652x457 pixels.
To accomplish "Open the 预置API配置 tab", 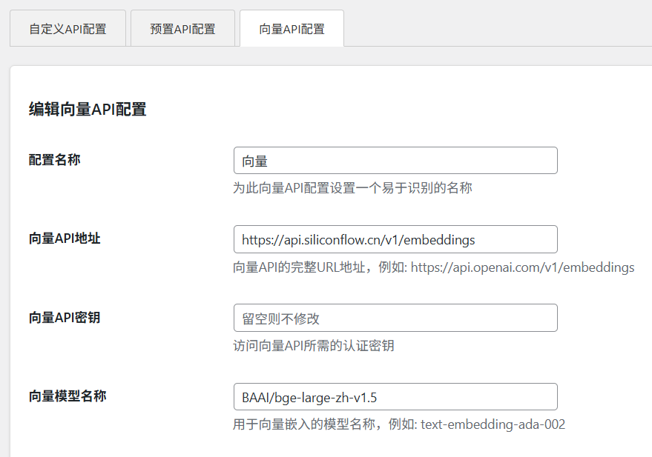I will click(x=182, y=29).
